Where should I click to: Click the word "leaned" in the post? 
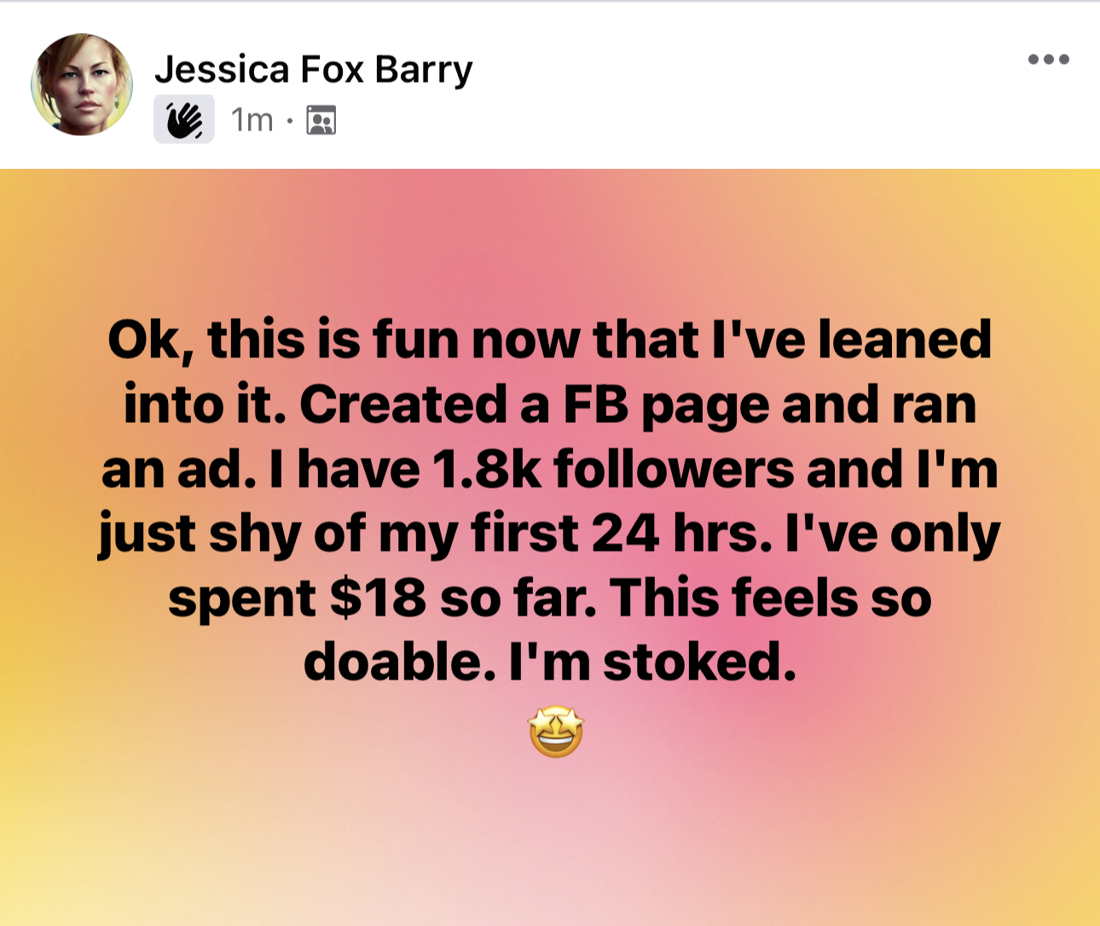(x=904, y=339)
